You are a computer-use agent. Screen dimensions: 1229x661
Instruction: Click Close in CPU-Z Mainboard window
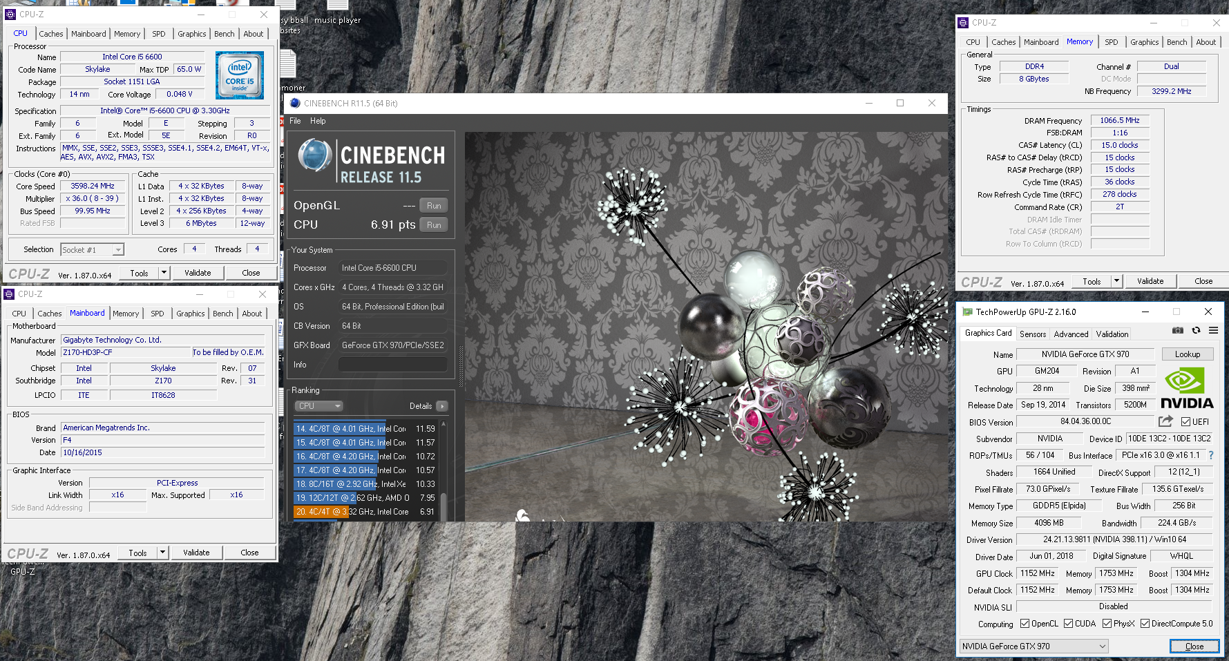coord(249,553)
